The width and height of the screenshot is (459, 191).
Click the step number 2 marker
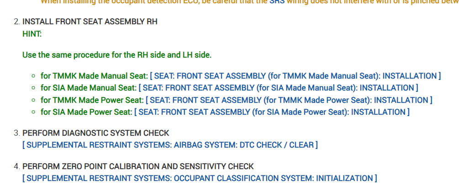point(16,21)
